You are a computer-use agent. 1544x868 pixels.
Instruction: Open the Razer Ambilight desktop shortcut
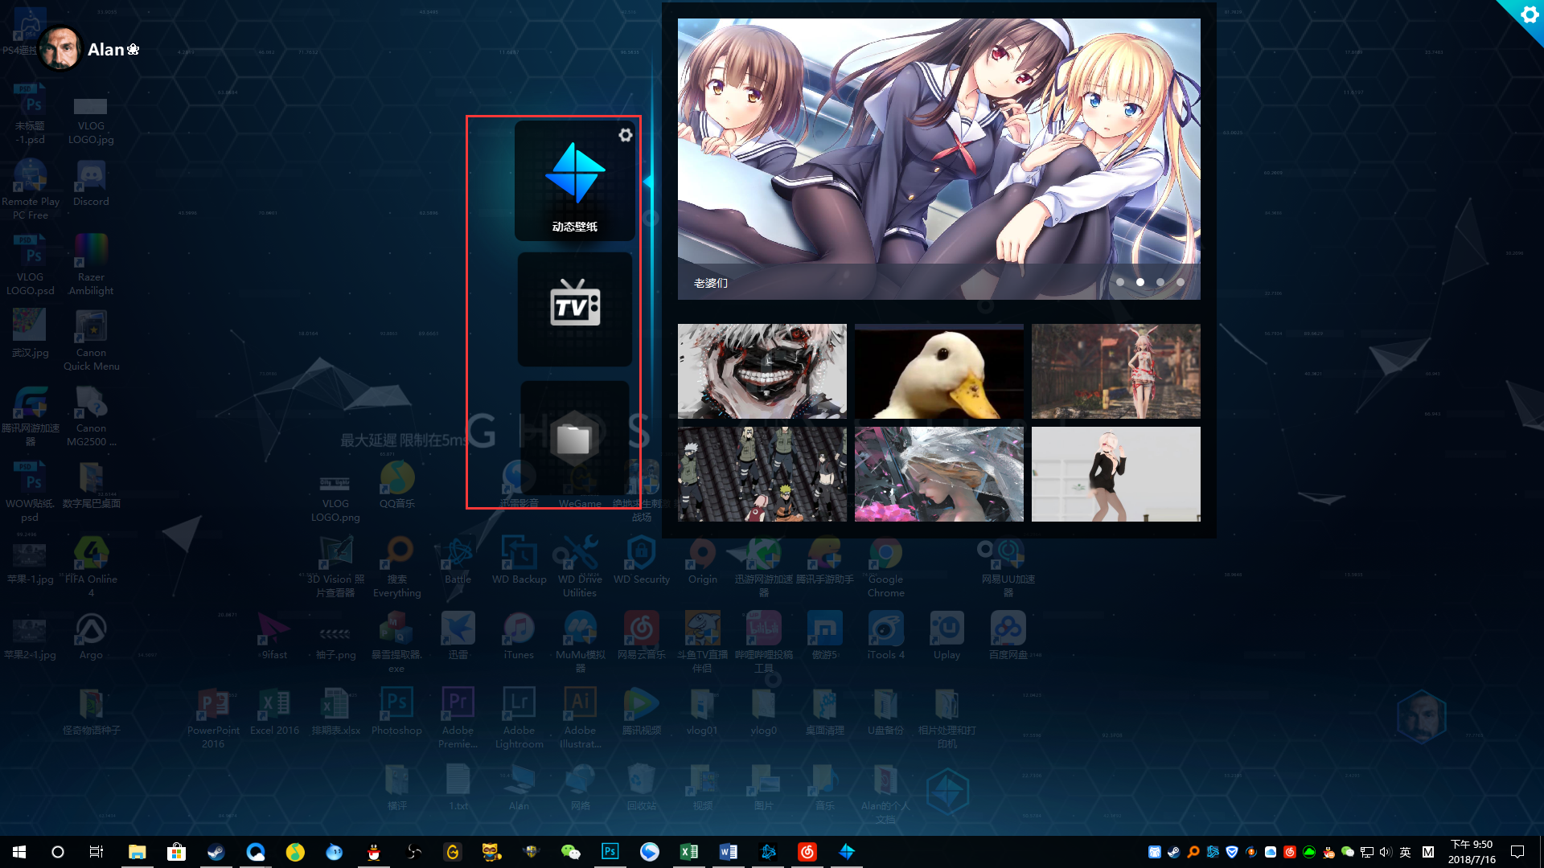[x=91, y=265]
